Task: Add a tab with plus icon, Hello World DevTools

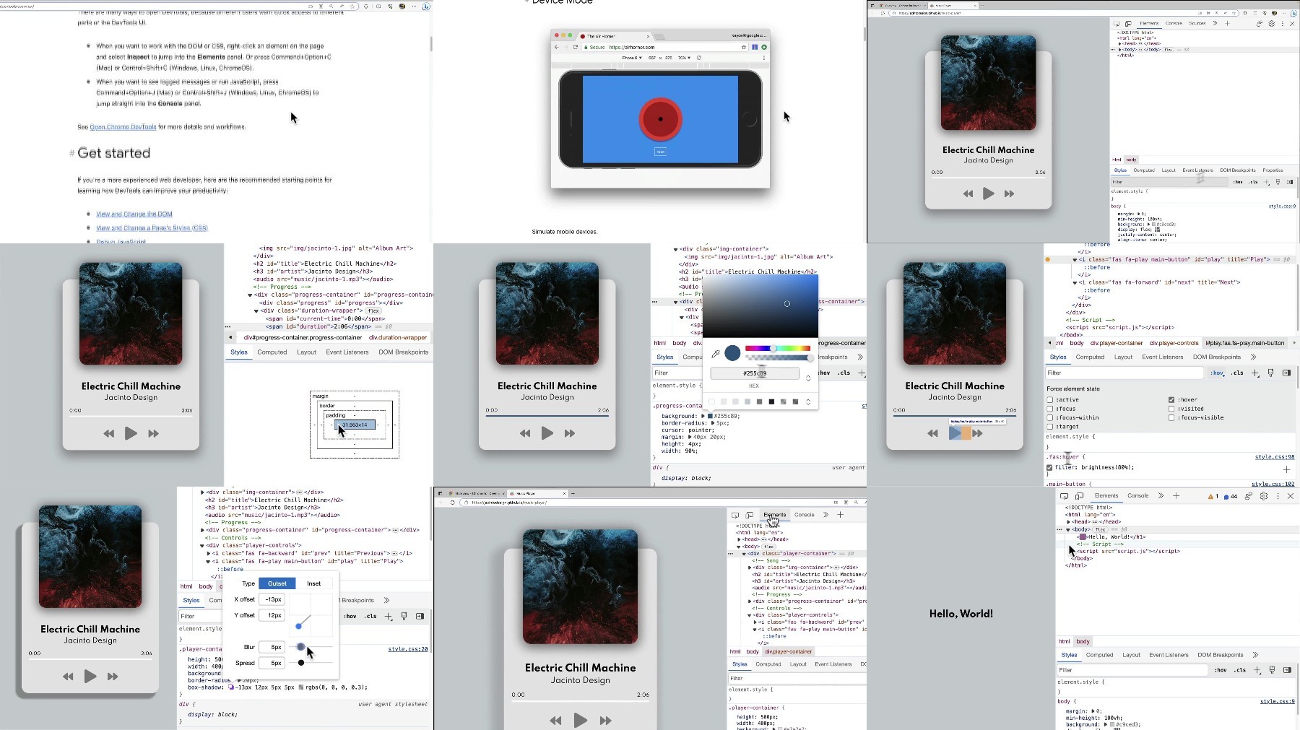Action: click(x=1176, y=496)
